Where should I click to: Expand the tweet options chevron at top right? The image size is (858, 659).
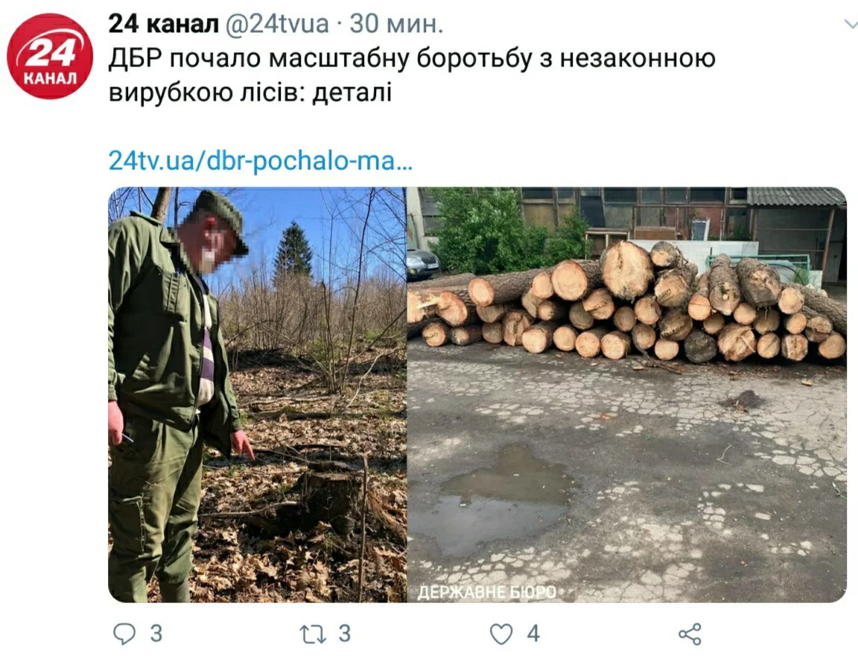point(851,24)
